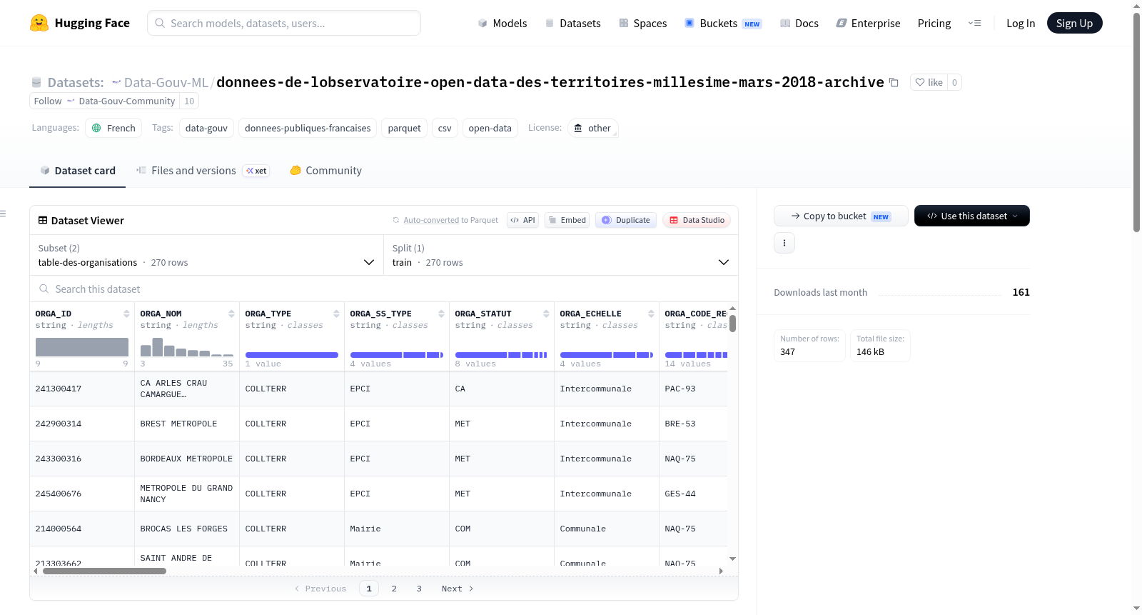
Task: Click the data-gouv tag
Action: pyautogui.click(x=206, y=128)
